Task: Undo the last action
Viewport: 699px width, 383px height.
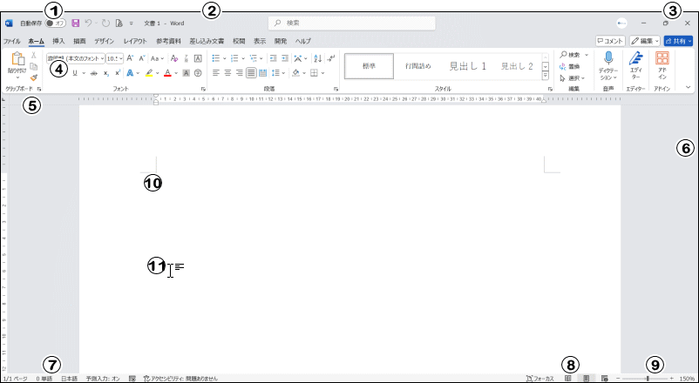Action: click(88, 24)
